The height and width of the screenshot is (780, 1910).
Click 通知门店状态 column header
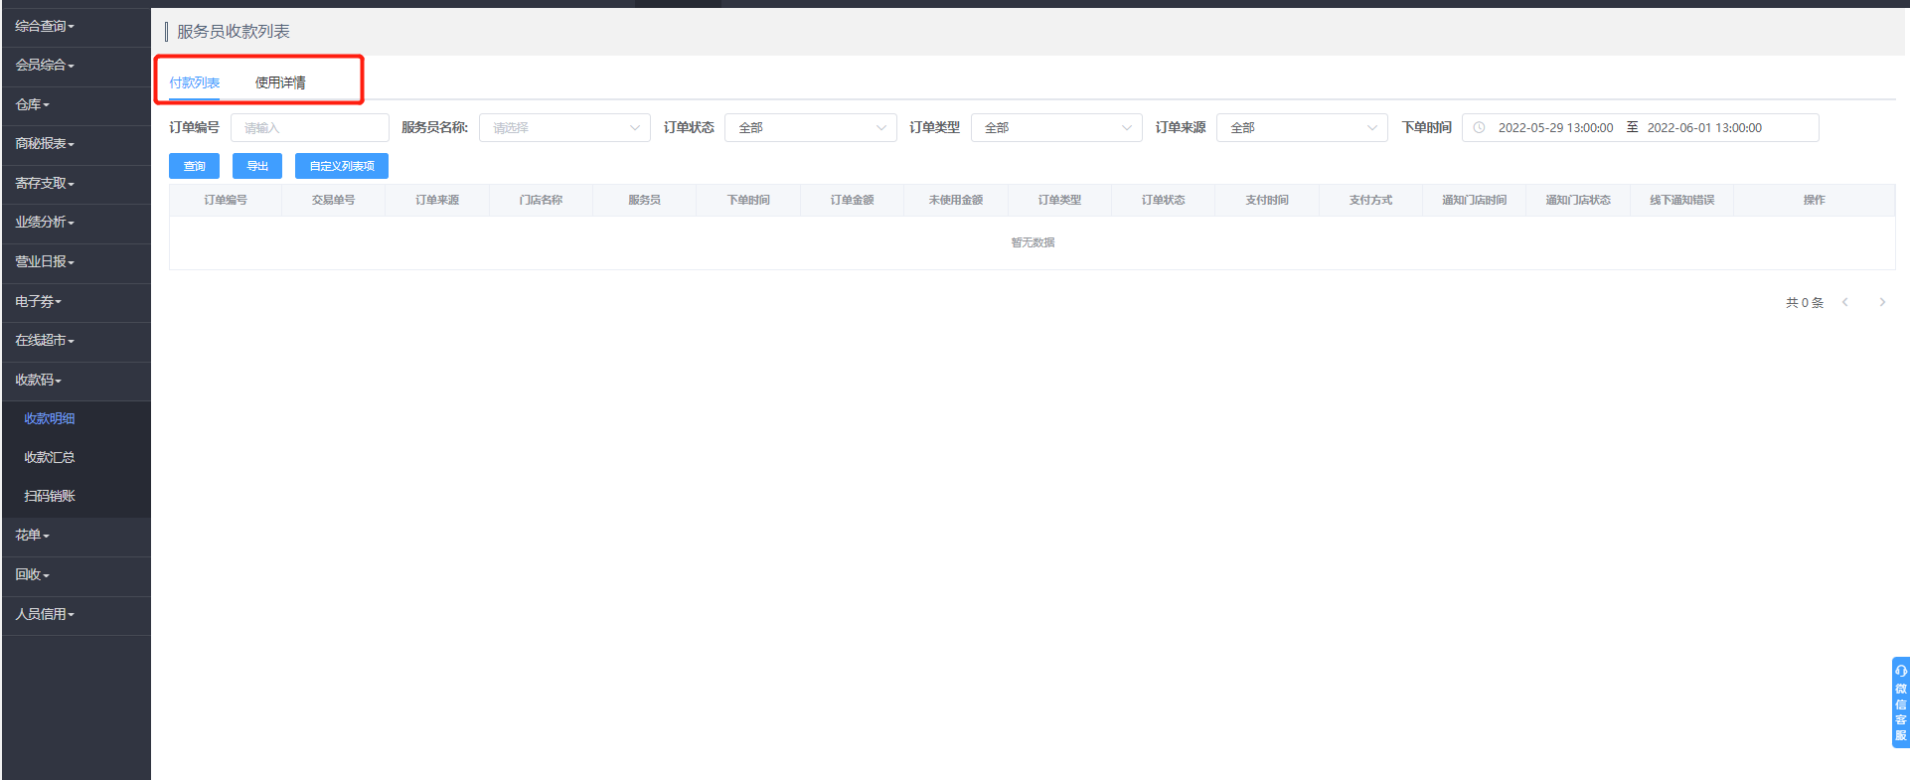[1578, 200]
